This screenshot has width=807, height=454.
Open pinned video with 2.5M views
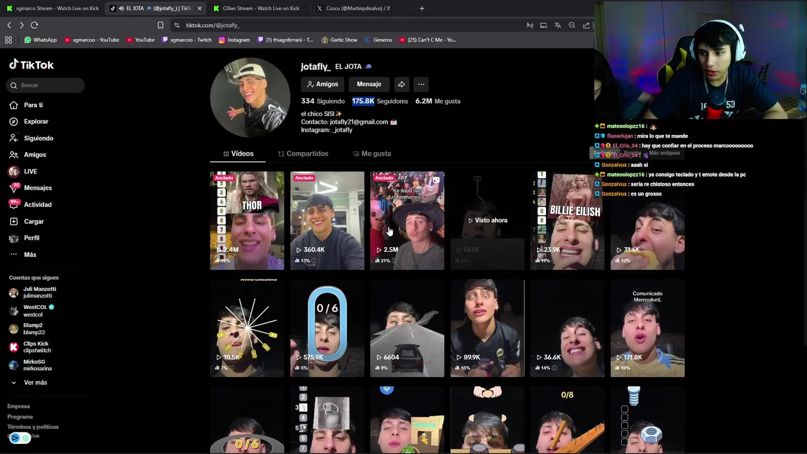pos(407,220)
